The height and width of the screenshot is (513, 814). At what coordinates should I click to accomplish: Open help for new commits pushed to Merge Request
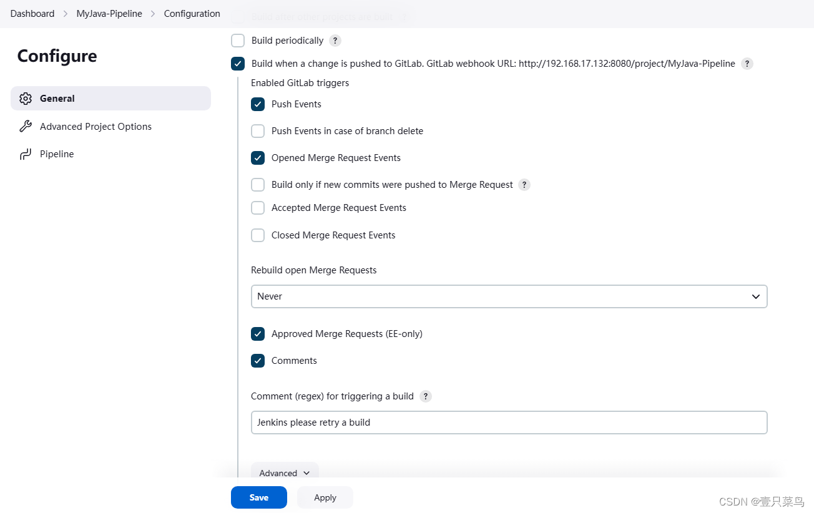(x=524, y=185)
